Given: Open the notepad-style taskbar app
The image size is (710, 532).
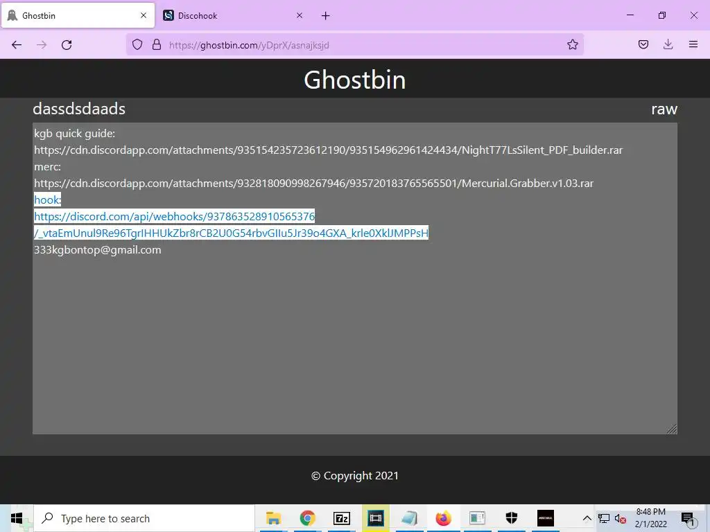Looking at the screenshot, I should [x=409, y=518].
